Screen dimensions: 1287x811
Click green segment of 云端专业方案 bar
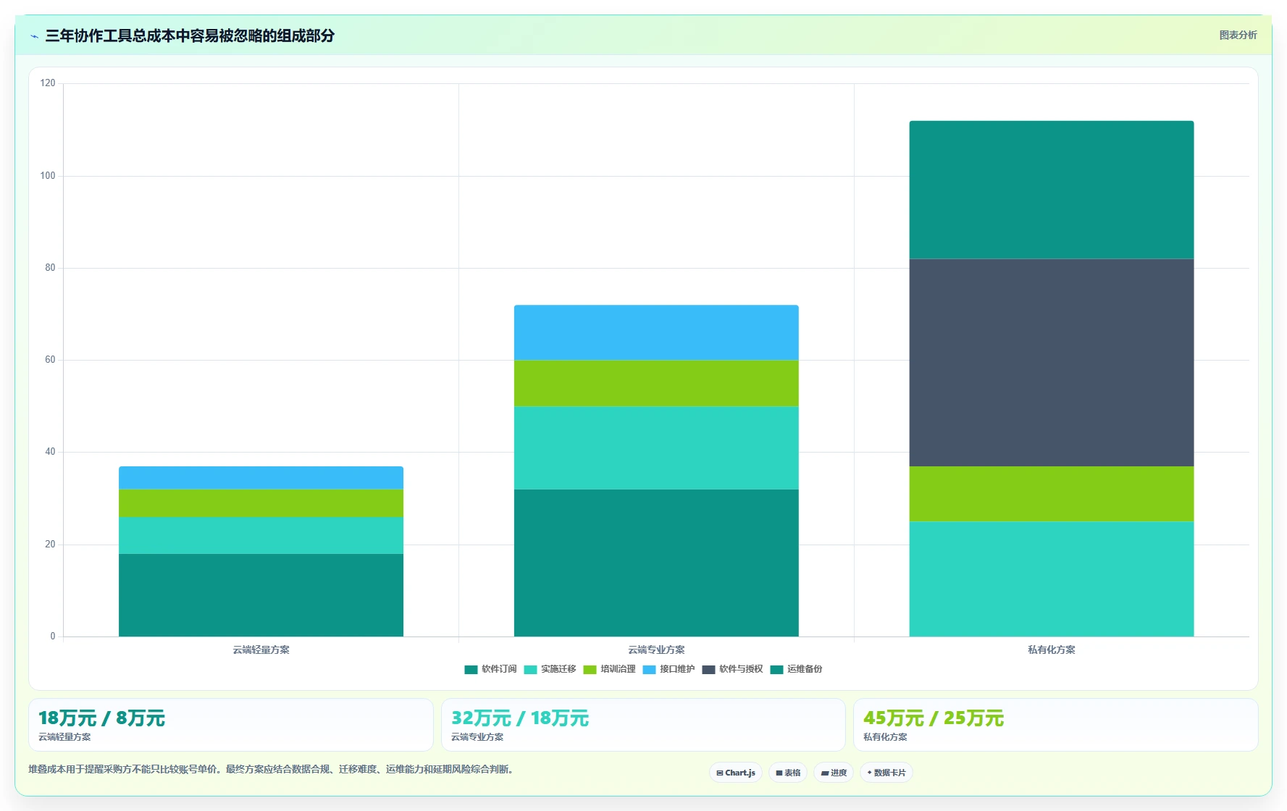click(656, 383)
